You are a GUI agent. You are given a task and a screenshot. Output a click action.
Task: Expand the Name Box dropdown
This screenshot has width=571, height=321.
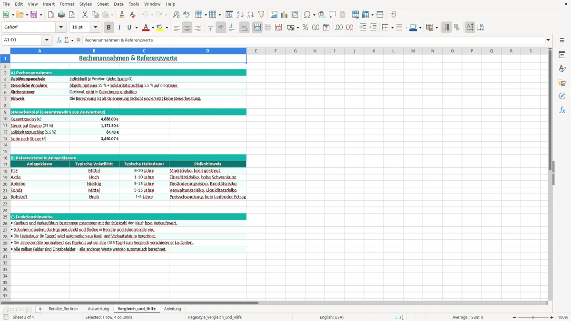pyautogui.click(x=47, y=40)
